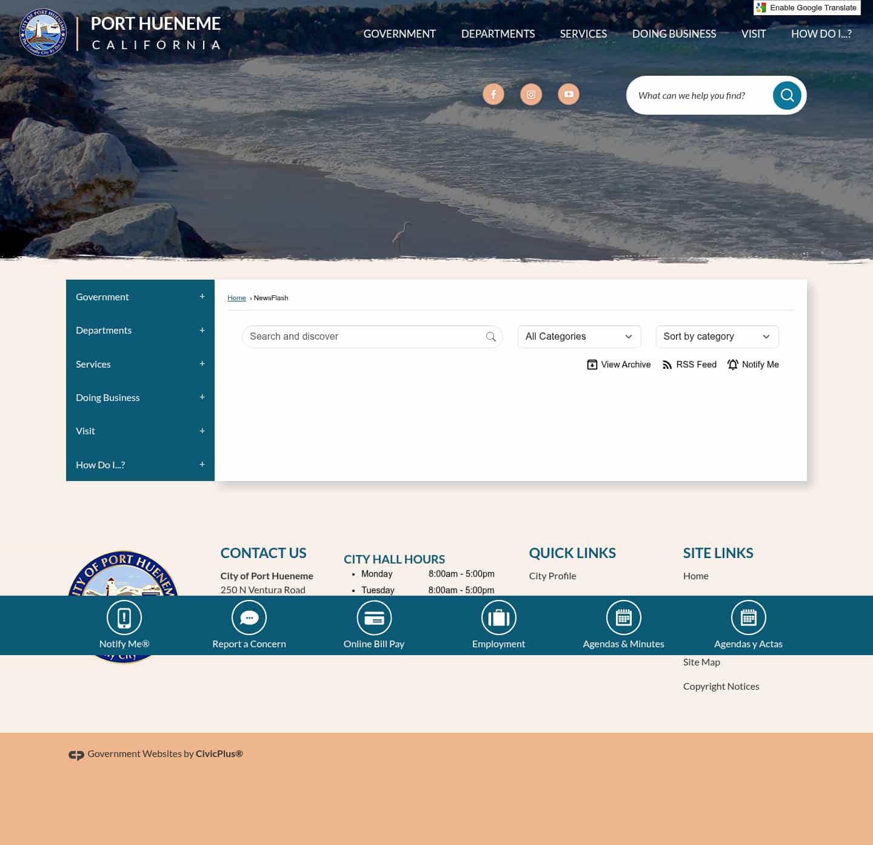This screenshot has width=873, height=845.
Task: Click the Home link under Site Links
Action: coord(695,576)
